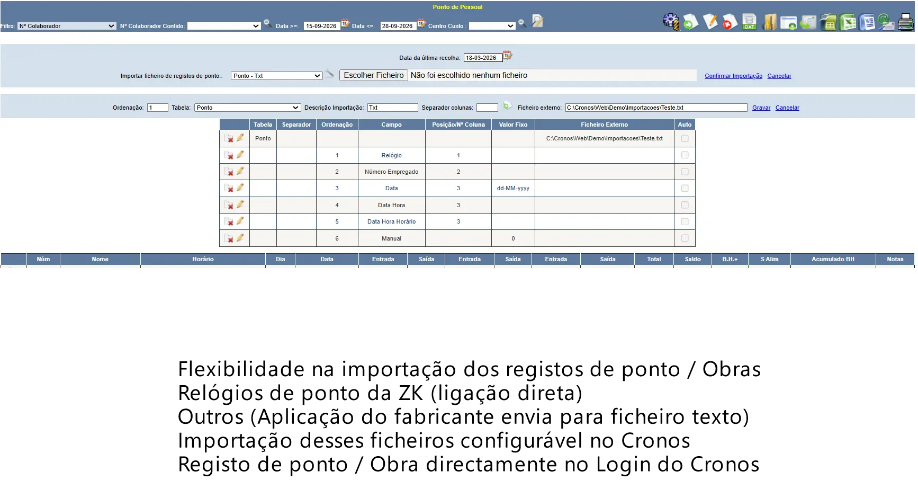Delete the Relógio import row

(229, 155)
